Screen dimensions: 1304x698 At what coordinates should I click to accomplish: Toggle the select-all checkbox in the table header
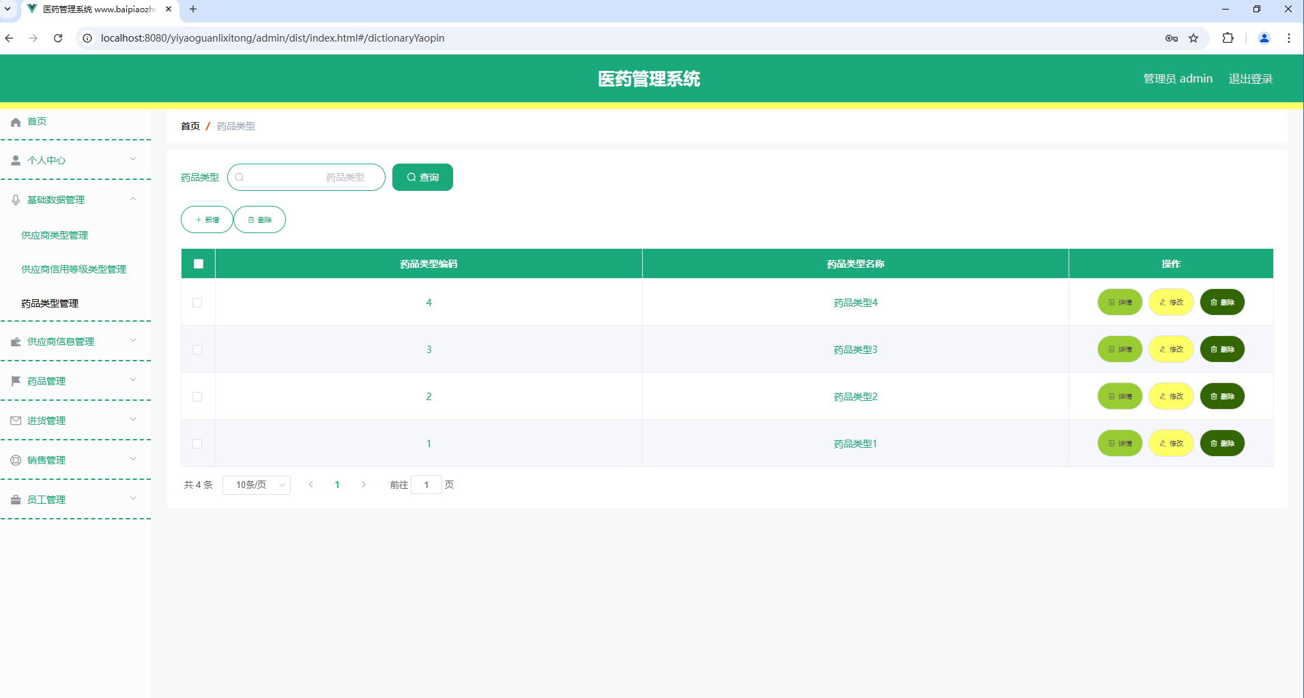click(197, 263)
